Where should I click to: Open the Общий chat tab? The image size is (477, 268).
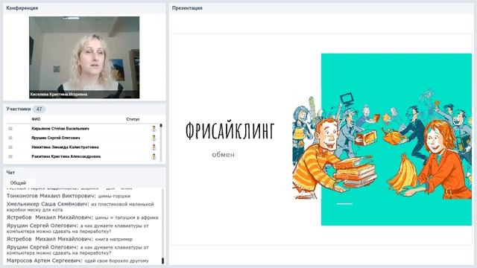18,183
